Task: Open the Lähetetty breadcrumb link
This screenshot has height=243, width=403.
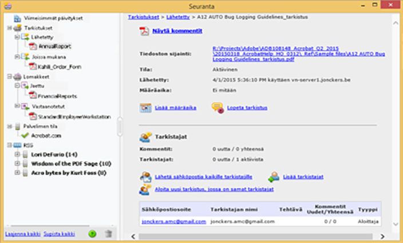Action: tap(178, 17)
